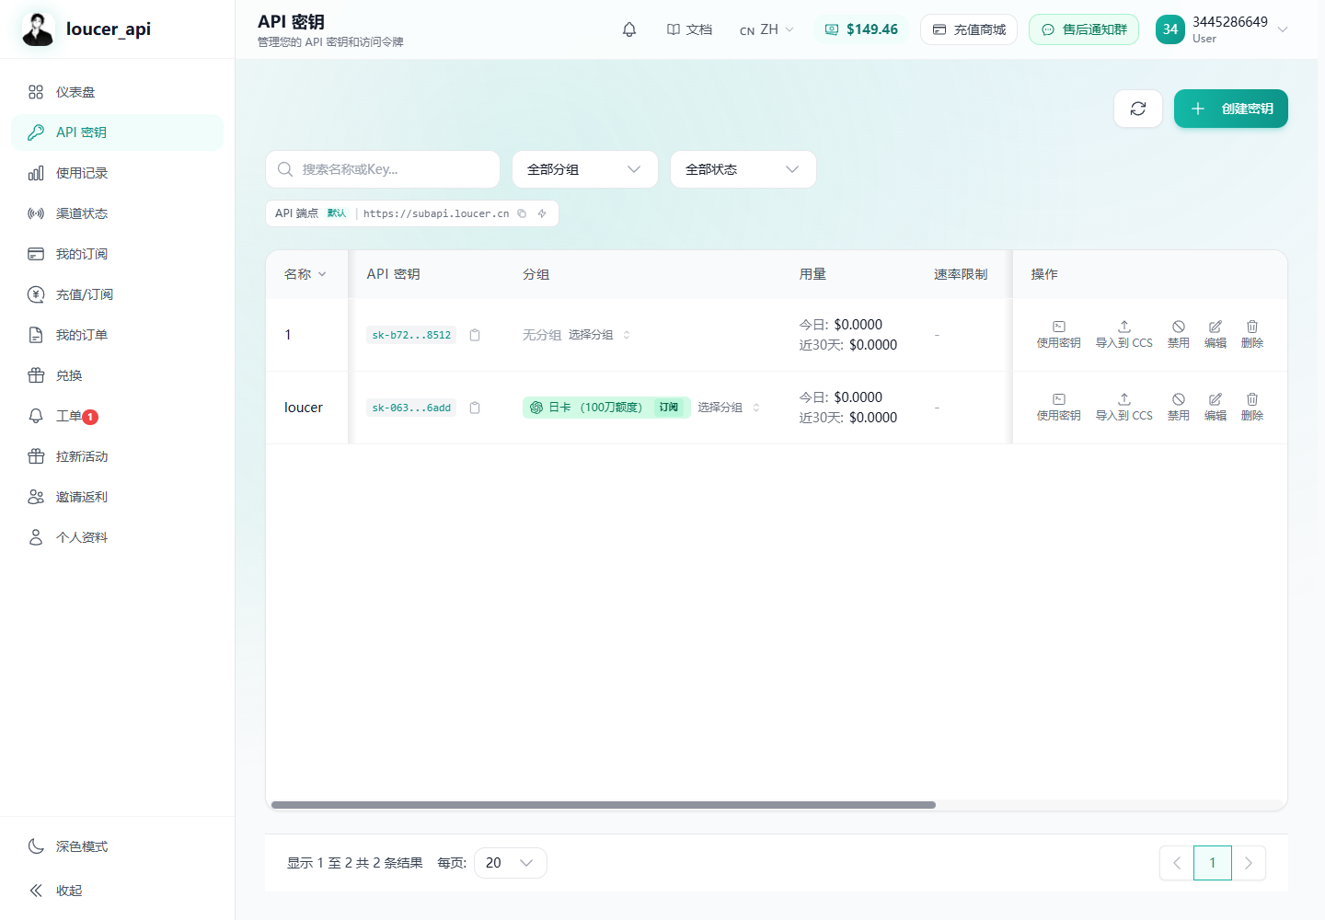Open 拉新活动 referral campaign
This screenshot has height=920, width=1325.
pyautogui.click(x=117, y=456)
